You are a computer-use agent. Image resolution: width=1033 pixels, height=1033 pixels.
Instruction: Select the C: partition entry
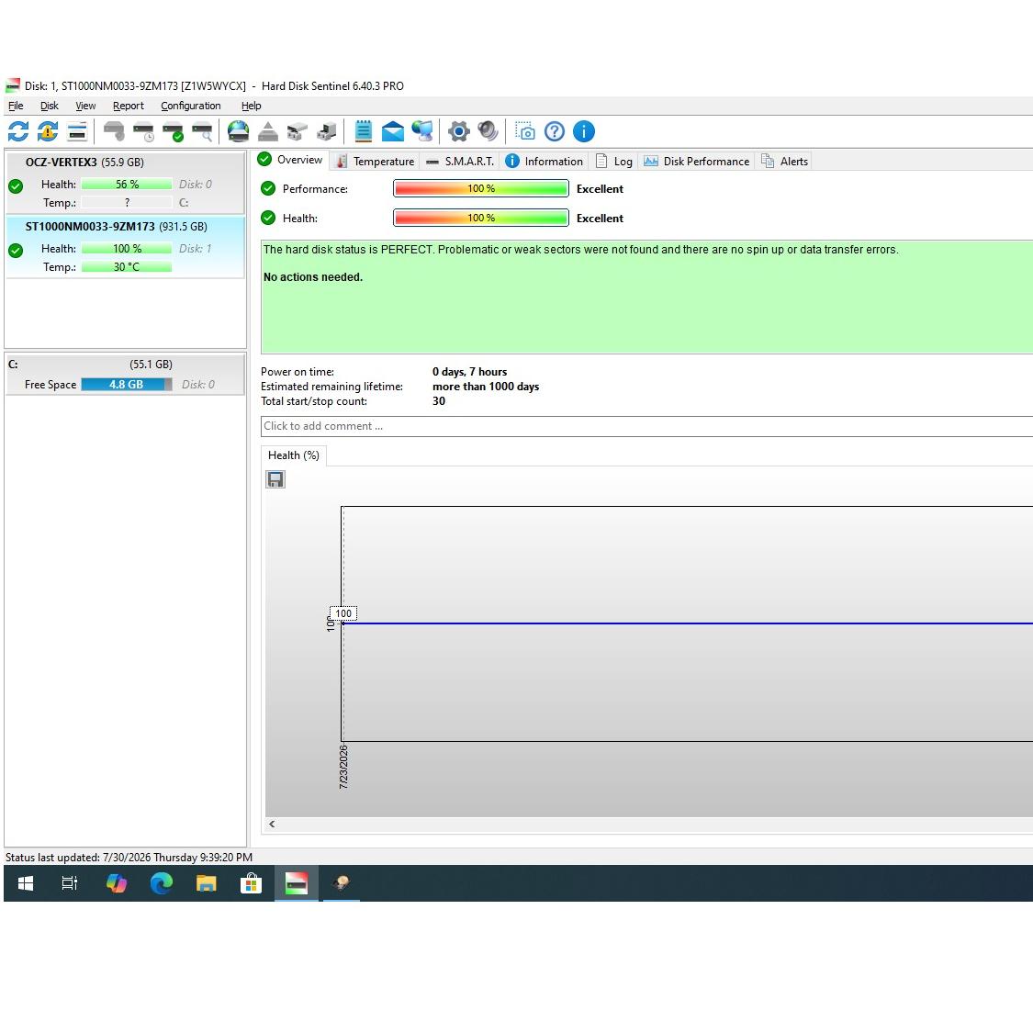click(125, 375)
